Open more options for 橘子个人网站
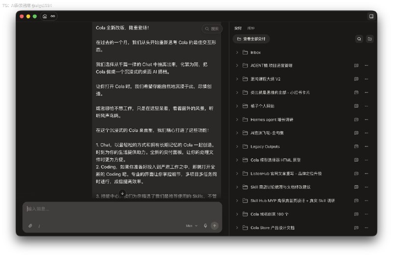Image resolution: width=393 pixels, height=257 pixels. pos(366,106)
